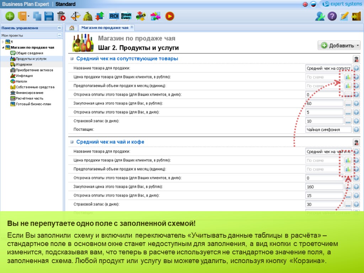The image size is (364, 273).
Task: Open ellipsis scheme for Страховой запас value 30
Action: click(x=348, y=204)
